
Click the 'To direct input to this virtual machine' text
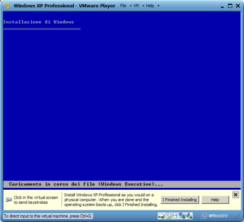point(48,216)
